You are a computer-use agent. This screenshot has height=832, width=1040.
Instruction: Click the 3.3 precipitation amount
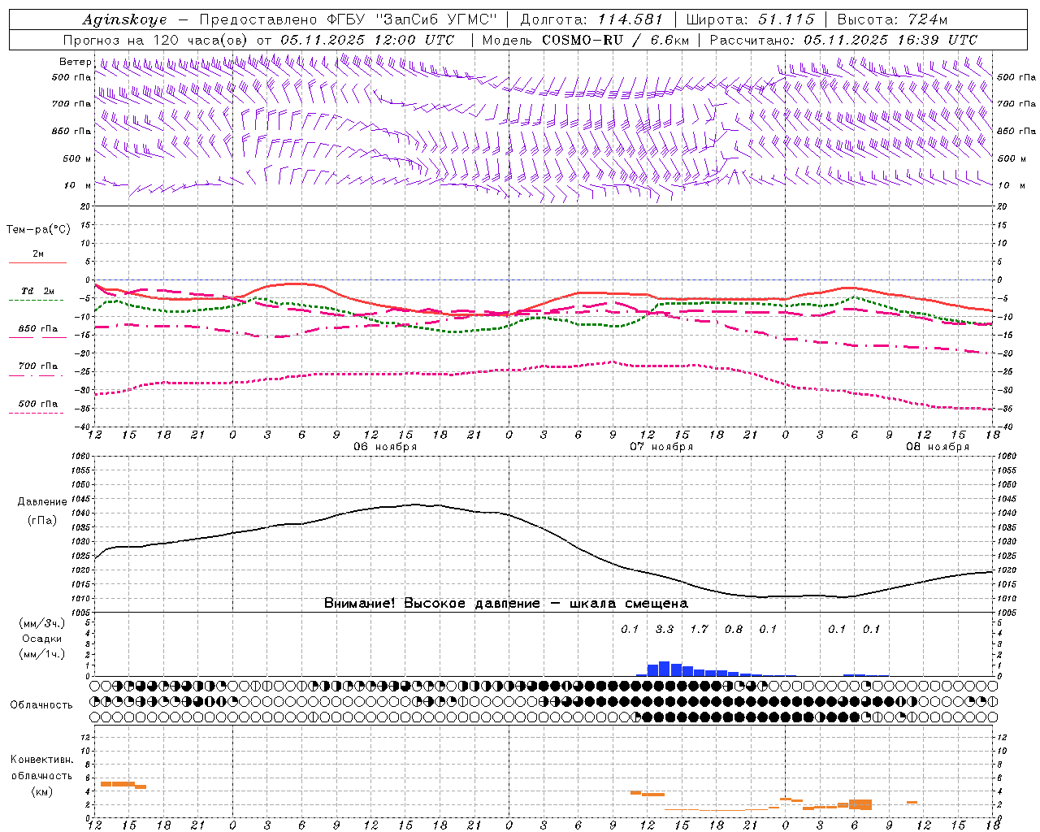(665, 629)
